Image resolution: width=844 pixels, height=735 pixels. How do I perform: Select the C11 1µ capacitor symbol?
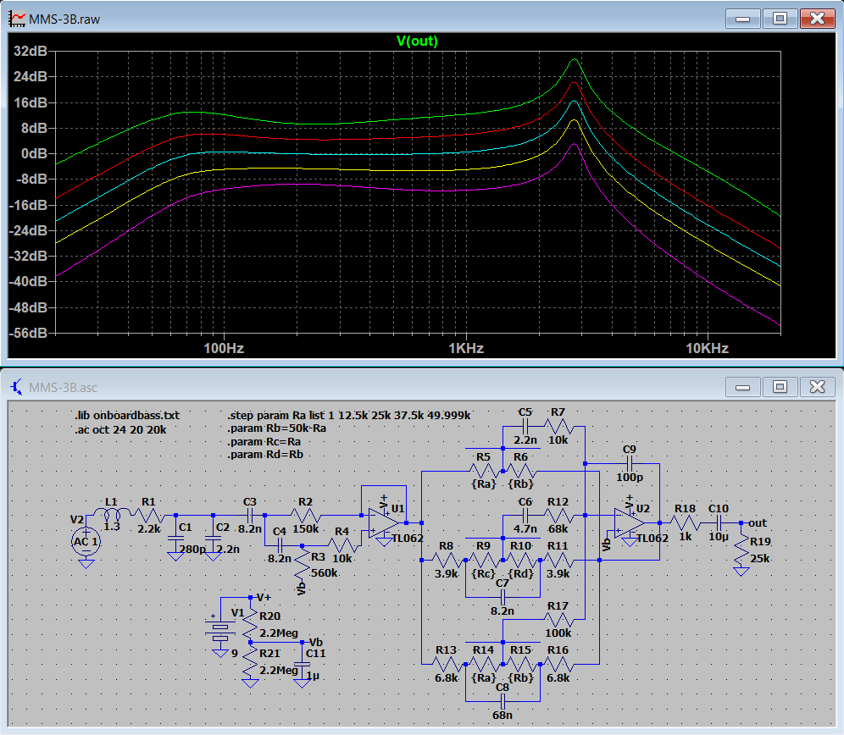(302, 665)
